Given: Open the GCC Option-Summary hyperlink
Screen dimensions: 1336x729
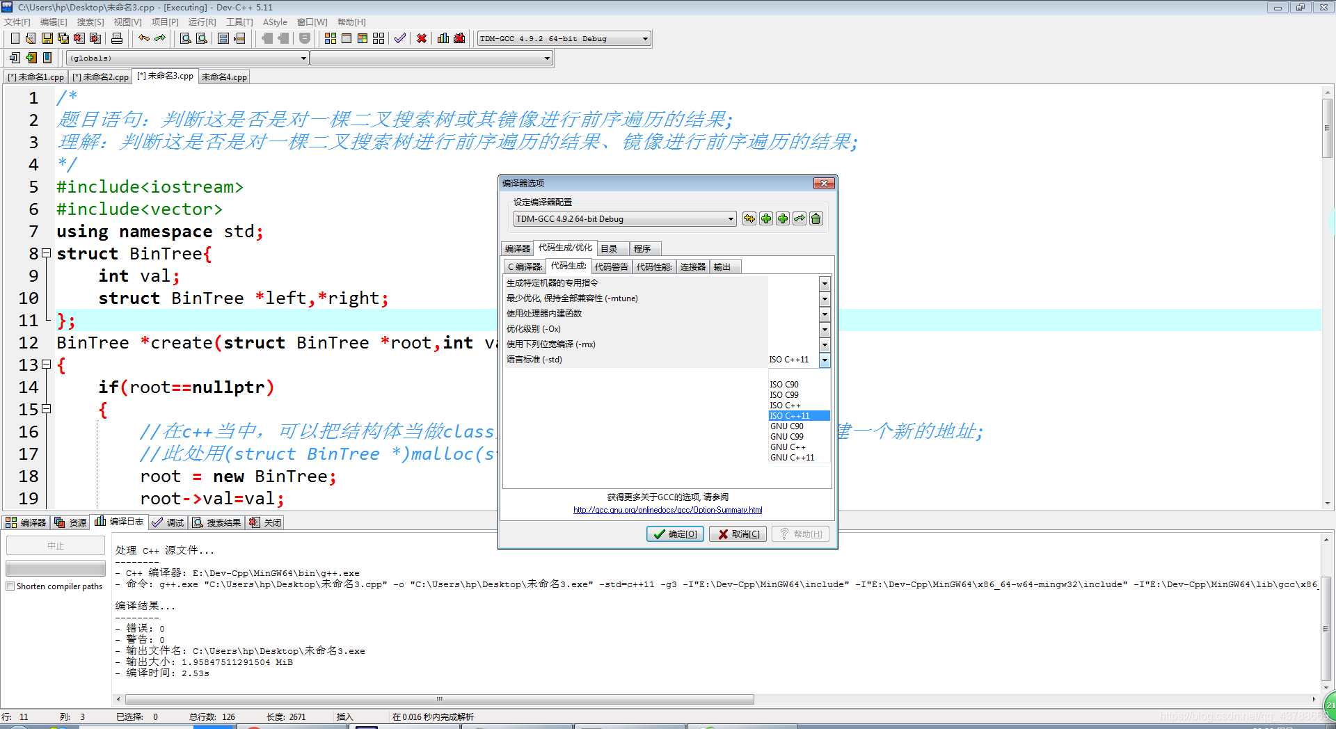Looking at the screenshot, I should click(667, 510).
